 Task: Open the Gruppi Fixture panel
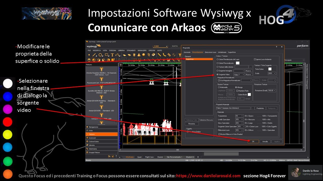pyautogui.click(x=102, y=152)
